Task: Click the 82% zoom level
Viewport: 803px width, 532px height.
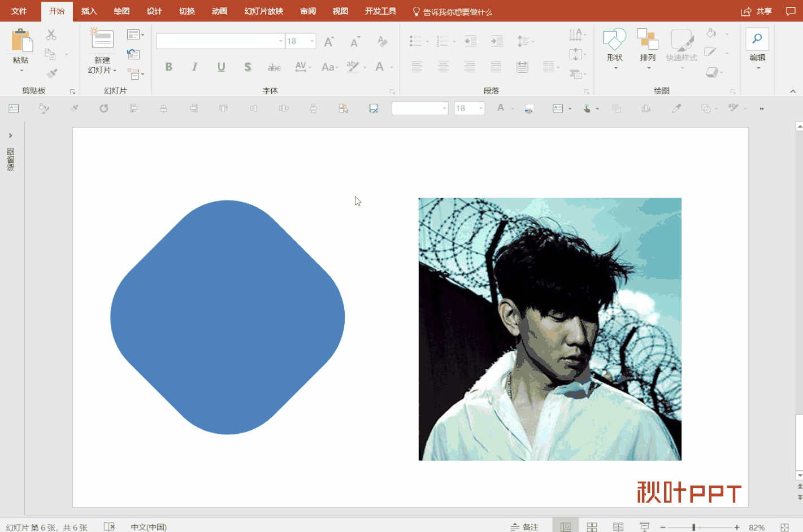Action: click(757, 527)
